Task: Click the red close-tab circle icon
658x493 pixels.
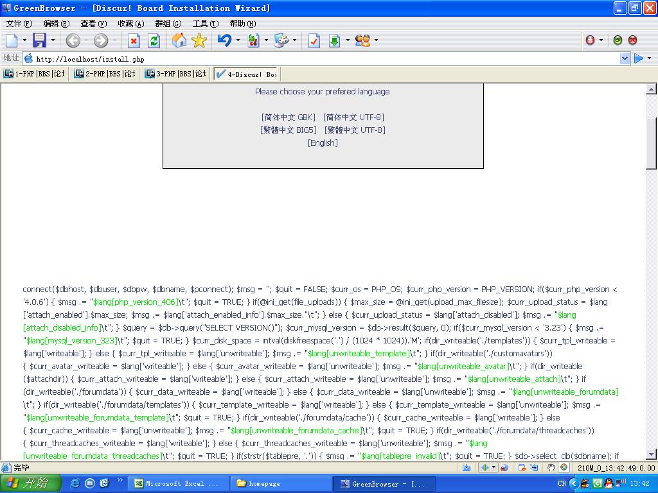Action: tap(632, 40)
